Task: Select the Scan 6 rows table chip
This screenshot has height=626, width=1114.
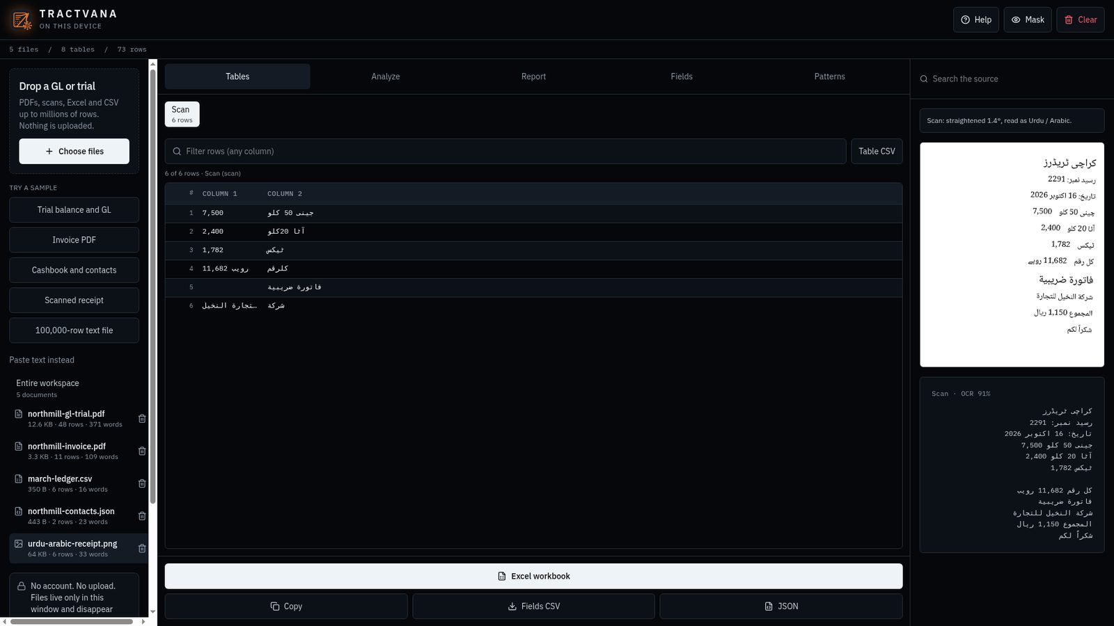Action: coord(182,114)
